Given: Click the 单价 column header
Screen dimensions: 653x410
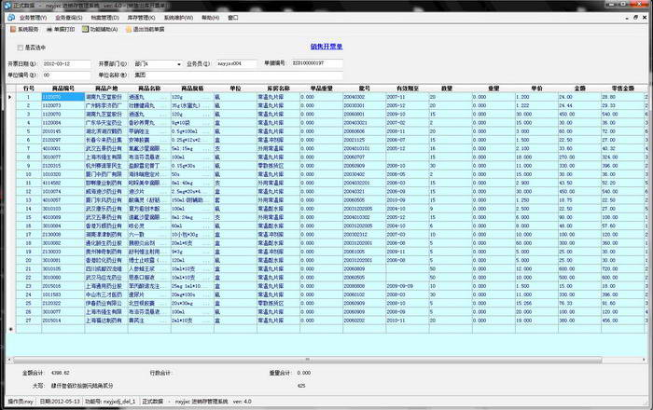Looking at the screenshot, I should click(536, 89).
